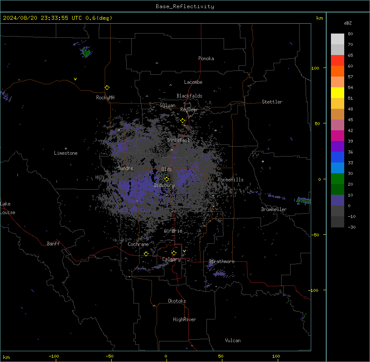Click the yellow diamond marker above RockyMH
This screenshot has height=362, width=370.
tap(107, 88)
